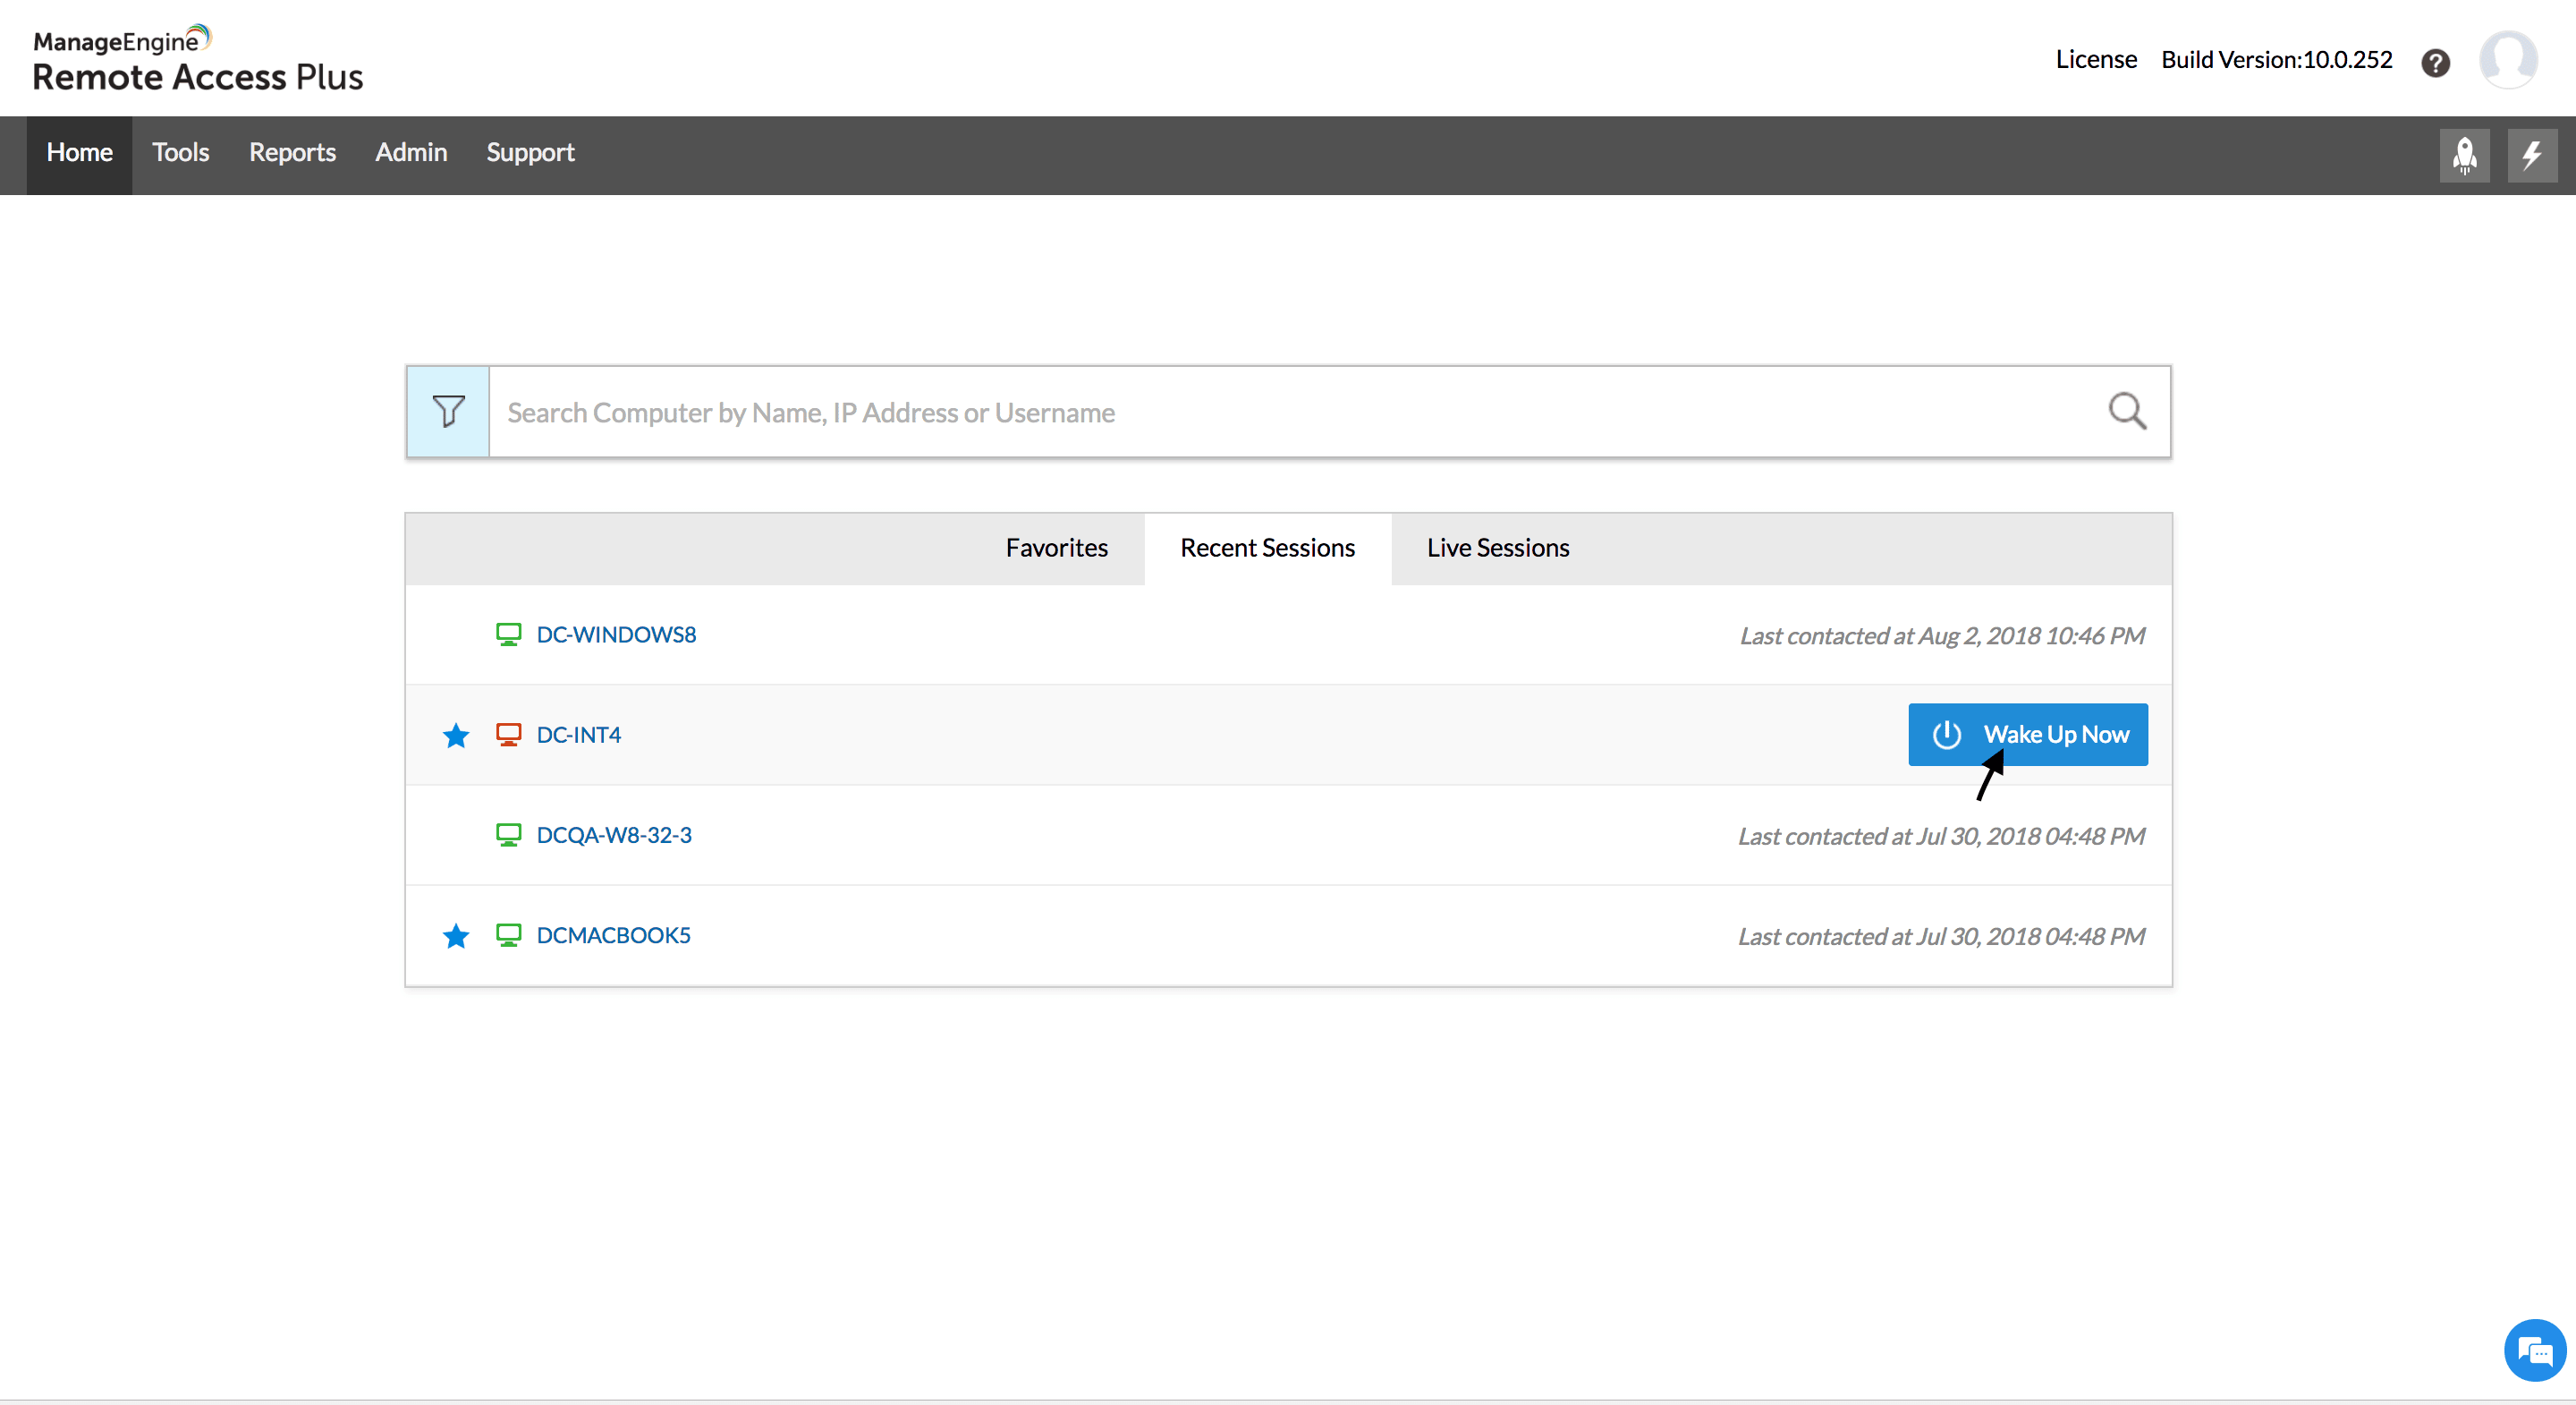2576x1405 pixels.
Task: Click the Wake Up Now button
Action: click(x=2028, y=735)
